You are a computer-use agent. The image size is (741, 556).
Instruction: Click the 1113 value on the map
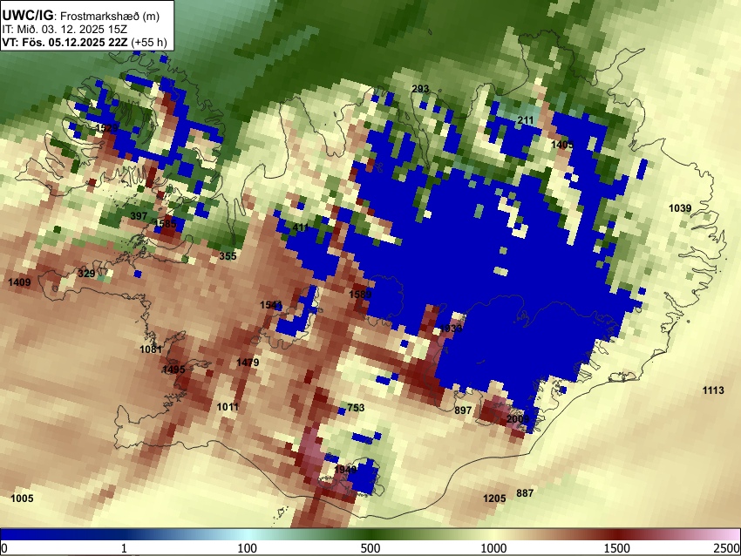point(713,390)
